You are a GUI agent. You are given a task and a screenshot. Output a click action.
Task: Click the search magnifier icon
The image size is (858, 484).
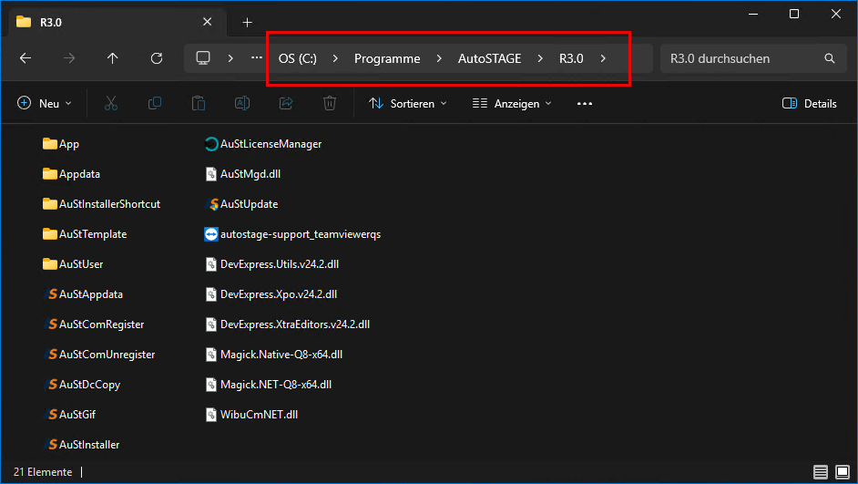click(830, 58)
